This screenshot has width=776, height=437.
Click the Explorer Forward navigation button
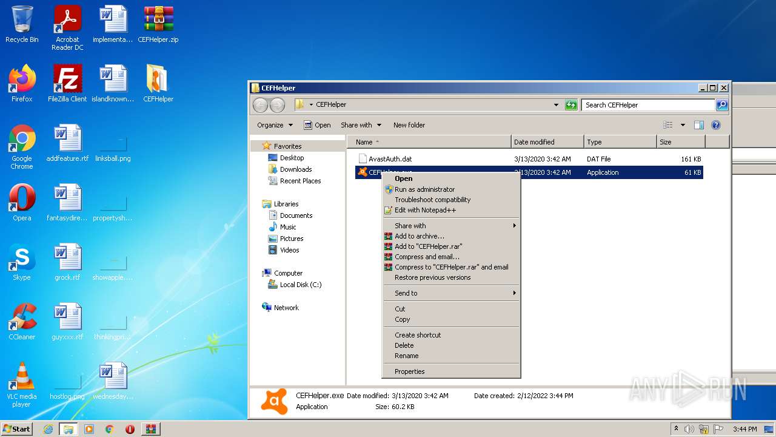point(277,105)
